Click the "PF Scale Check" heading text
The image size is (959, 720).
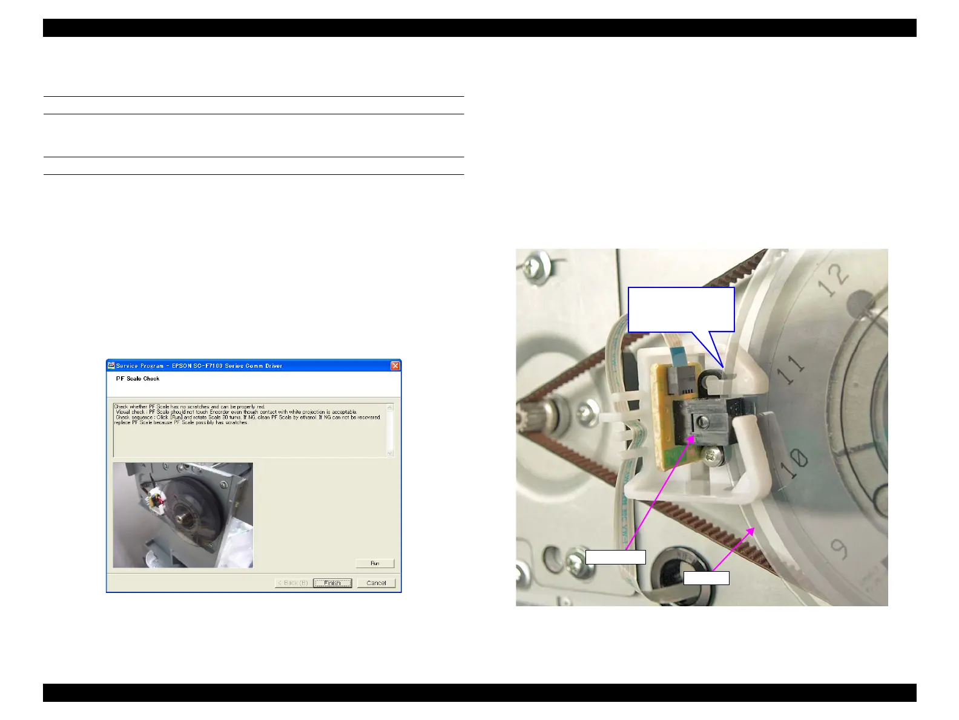pyautogui.click(x=137, y=379)
